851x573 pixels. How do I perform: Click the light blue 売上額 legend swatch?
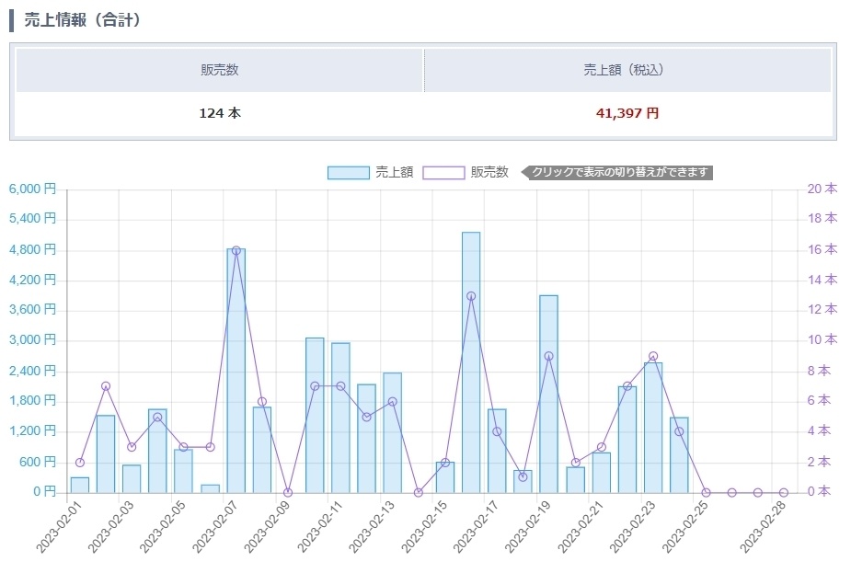349,173
